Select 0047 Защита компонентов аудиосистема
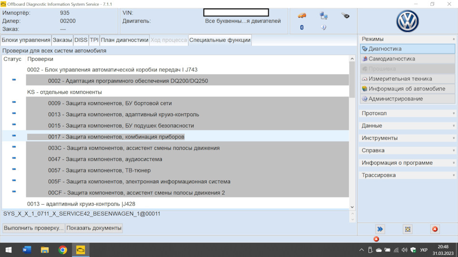 (187, 159)
